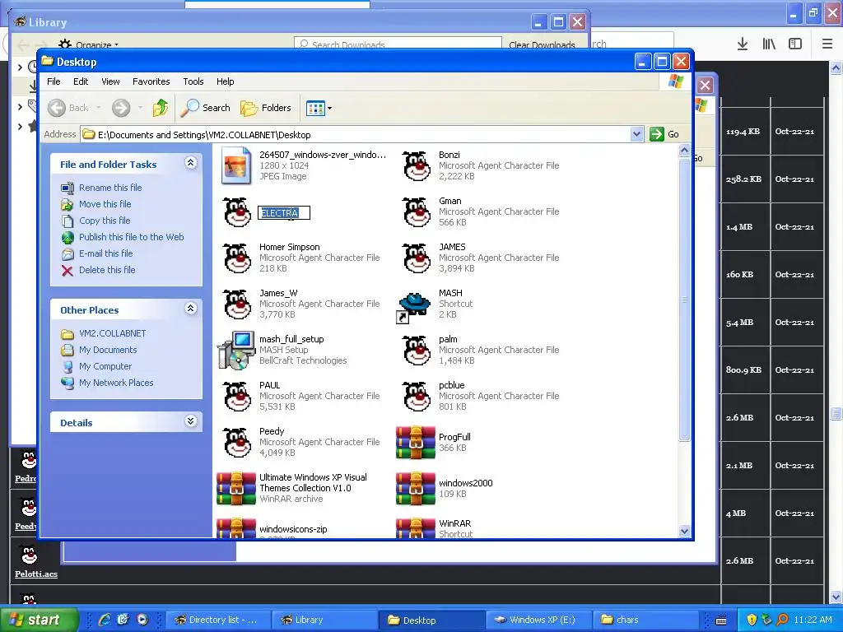Open My Network Places link
Image resolution: width=843 pixels, height=632 pixels.
pyautogui.click(x=116, y=383)
